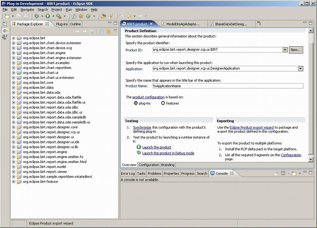This screenshot has height=228, width=317.
Task: Click the New wizard toolbar icon
Action: click(x=7, y=16)
